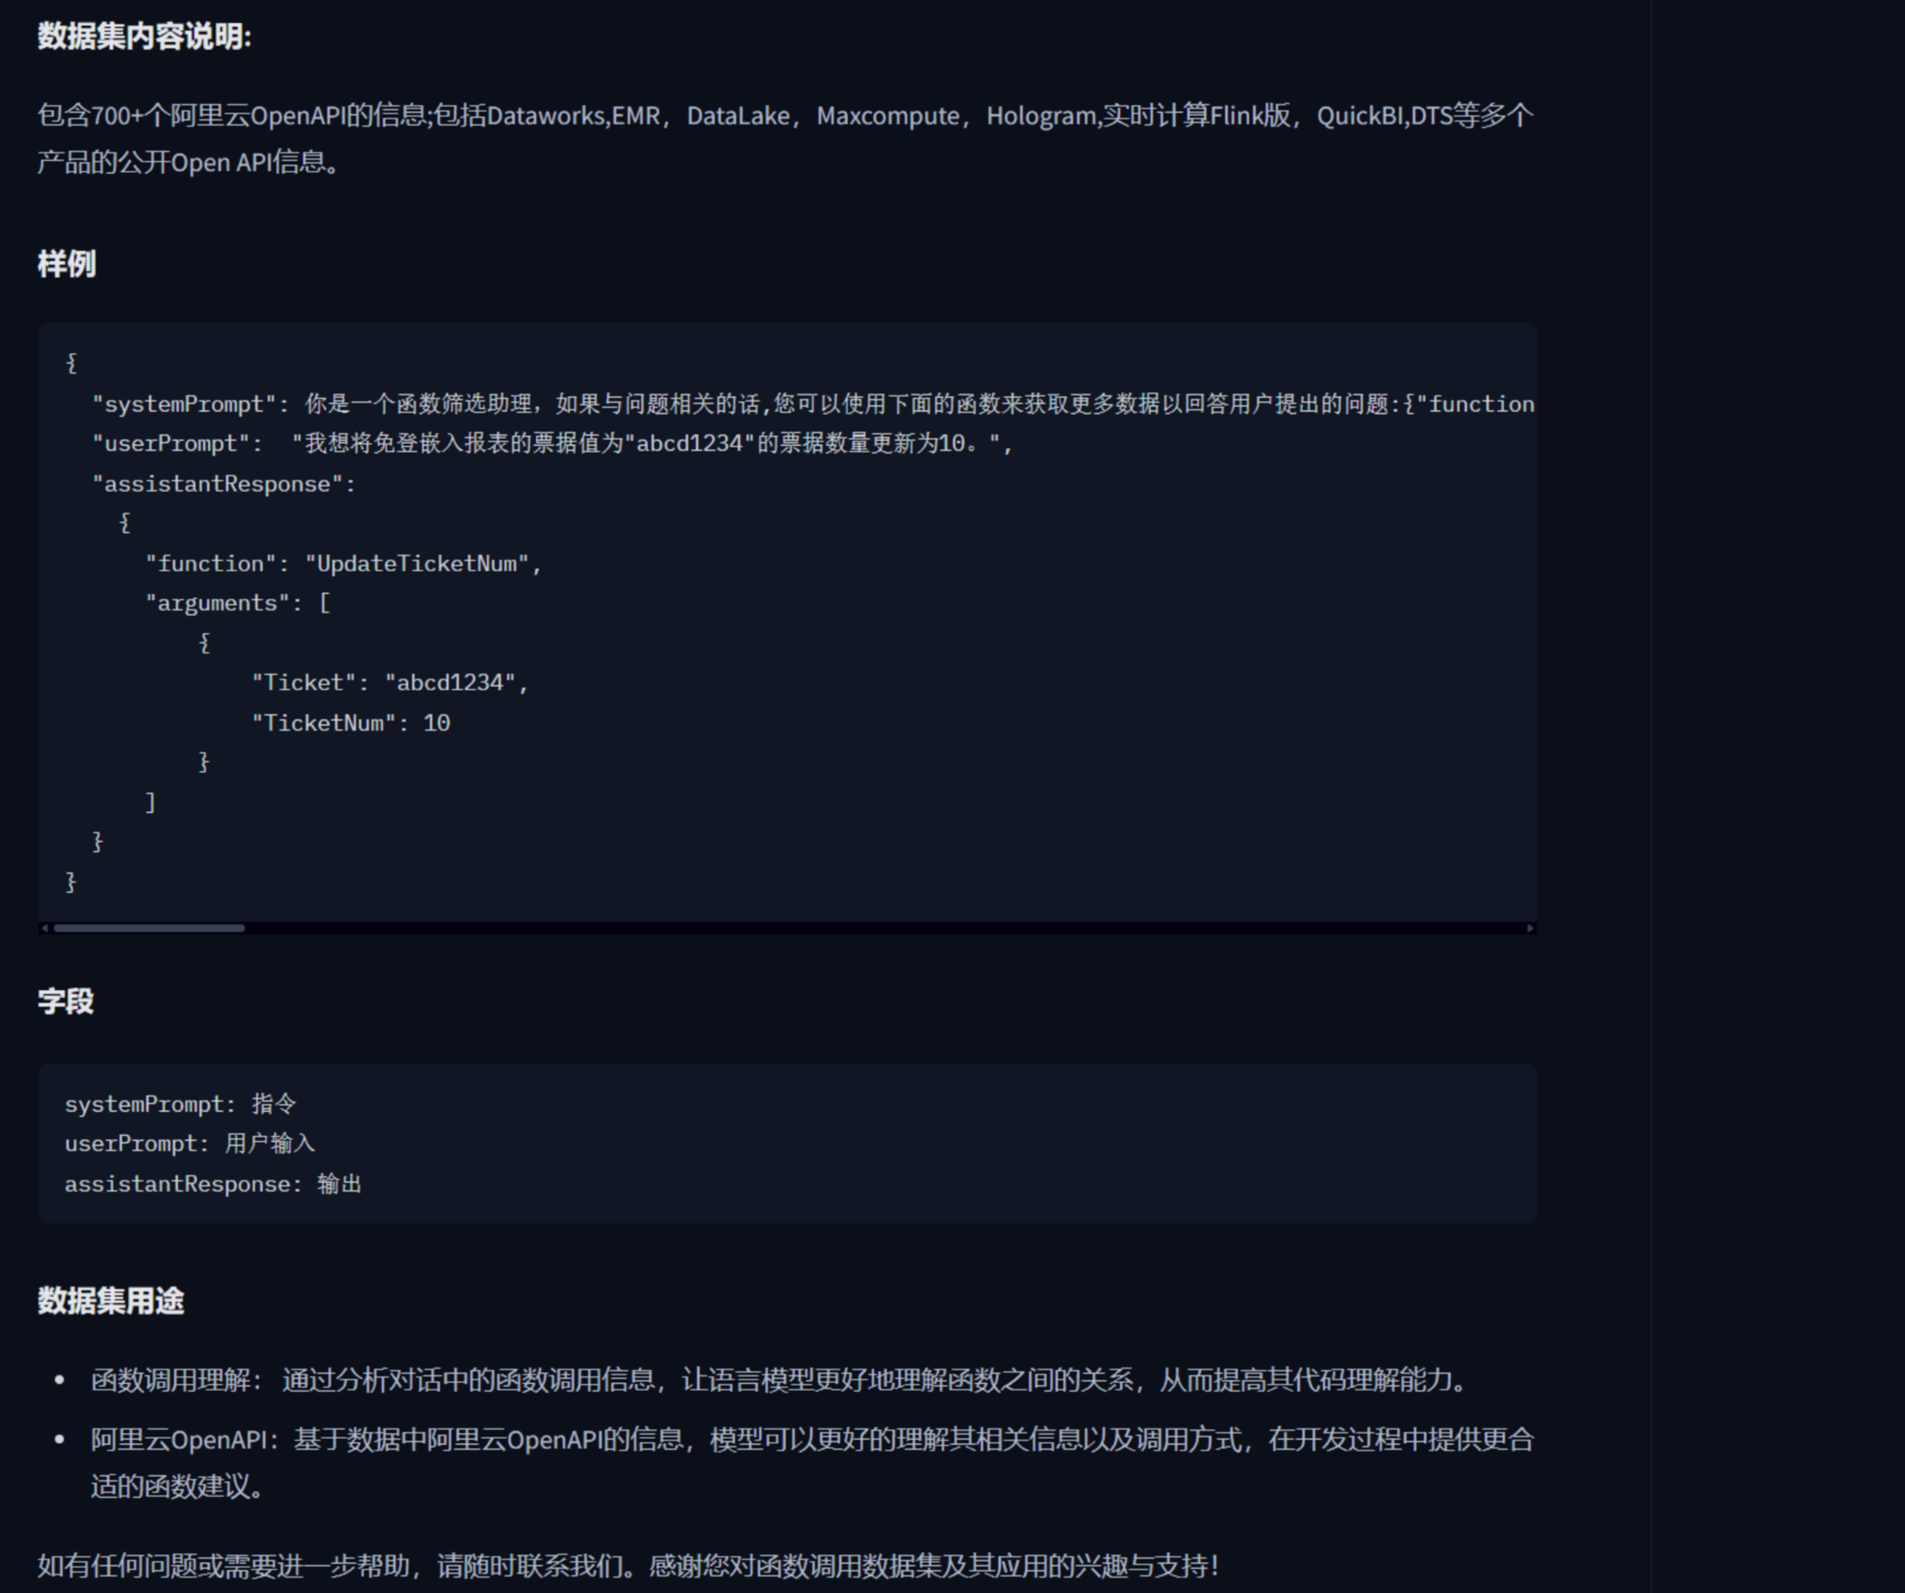Click the 字段 section heading
Viewport: 1905px width, 1593px height.
pyautogui.click(x=65, y=1001)
